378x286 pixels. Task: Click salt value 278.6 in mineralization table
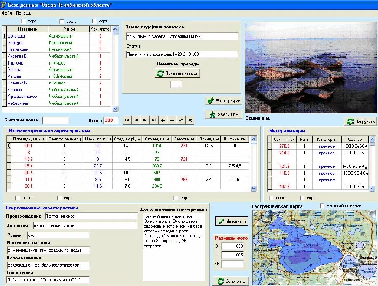(x=284, y=146)
